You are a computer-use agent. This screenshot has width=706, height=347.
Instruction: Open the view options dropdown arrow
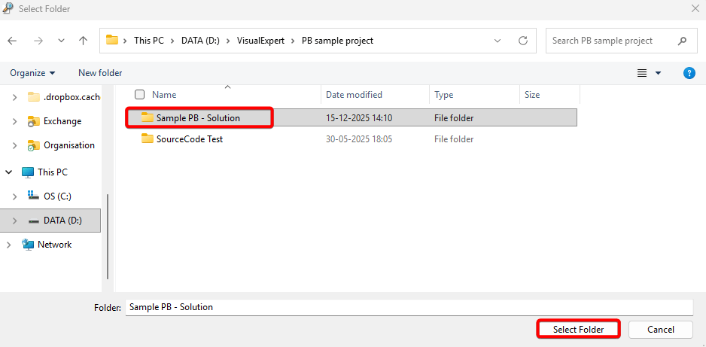point(658,73)
